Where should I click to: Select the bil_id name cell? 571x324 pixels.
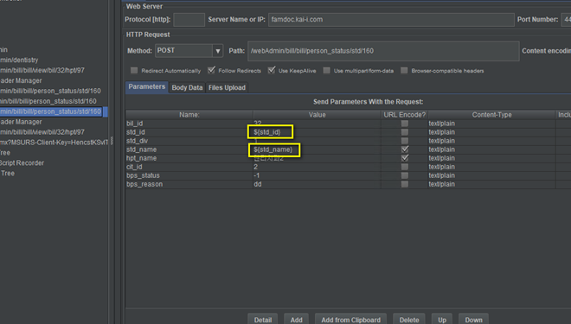click(x=189, y=124)
